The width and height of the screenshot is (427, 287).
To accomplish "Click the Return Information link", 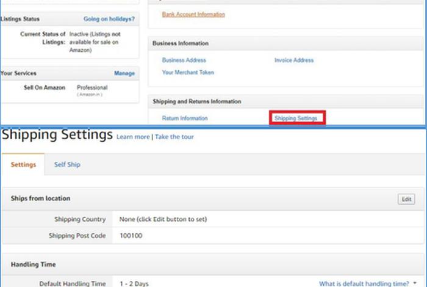I will (x=185, y=118).
